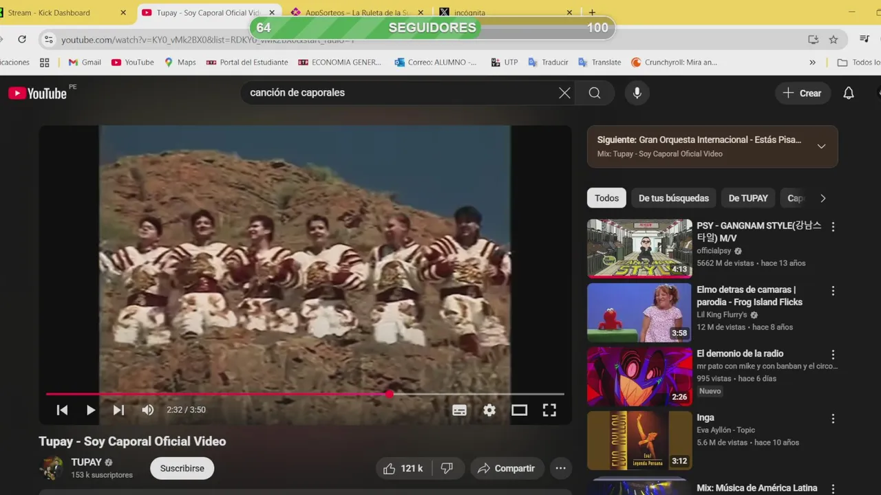Open YouTube bookmark

pyautogui.click(x=133, y=62)
